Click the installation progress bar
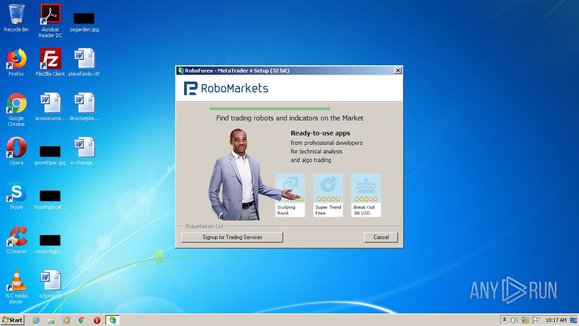The image size is (579, 326). click(270, 109)
